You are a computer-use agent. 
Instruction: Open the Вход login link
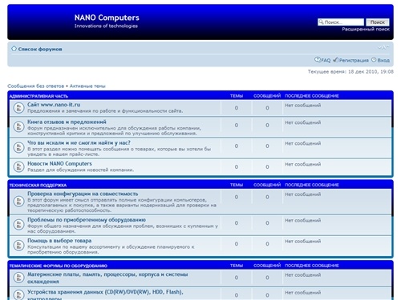coord(383,60)
